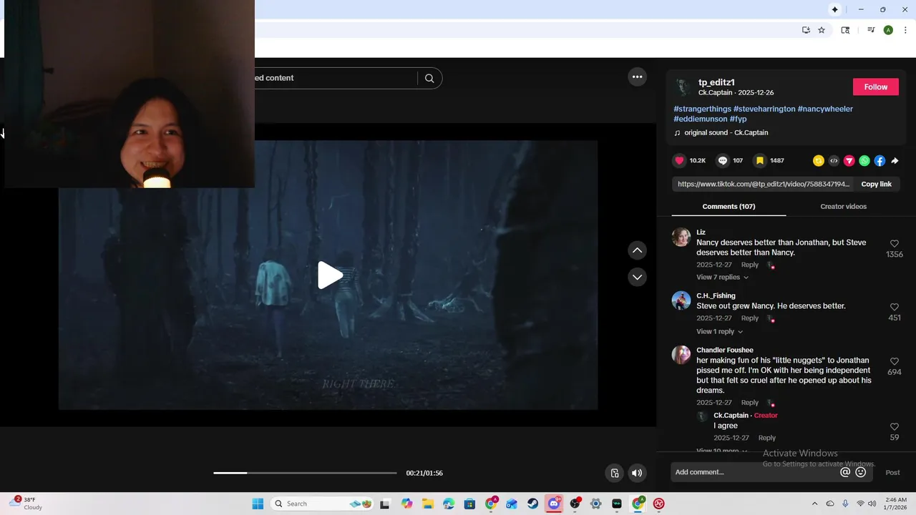Reply to Chandler Foushee's comment
Image resolution: width=916 pixels, height=515 pixels.
749,403
